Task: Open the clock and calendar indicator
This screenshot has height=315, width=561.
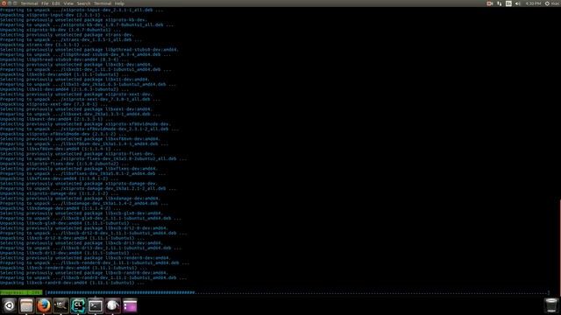Action: [x=533, y=3]
